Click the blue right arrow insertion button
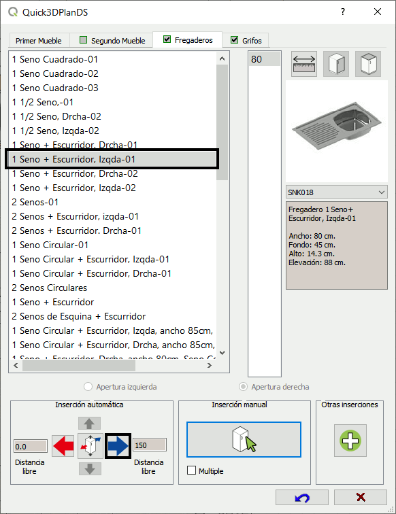The height and width of the screenshot is (514, 396). 118,446
